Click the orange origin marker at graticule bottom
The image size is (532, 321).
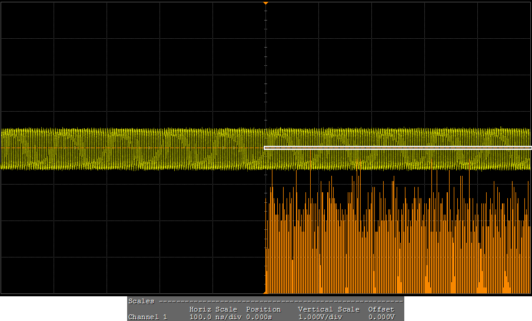click(265, 292)
